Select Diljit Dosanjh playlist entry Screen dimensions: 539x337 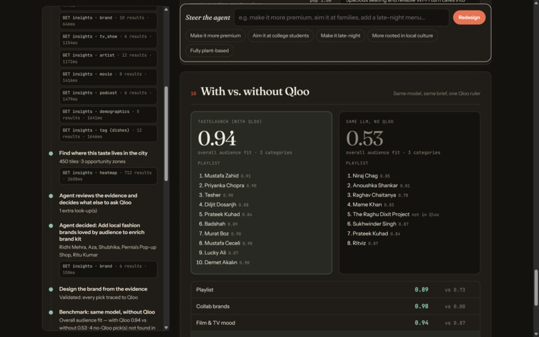click(x=220, y=205)
